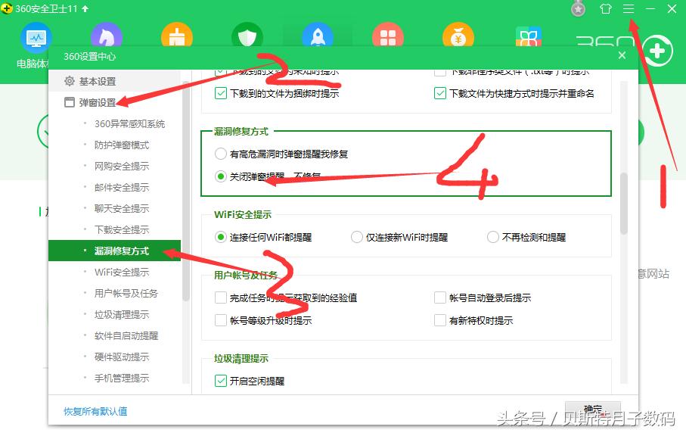
Task: Uncheck 开启空闲提醒
Action: click(221, 381)
